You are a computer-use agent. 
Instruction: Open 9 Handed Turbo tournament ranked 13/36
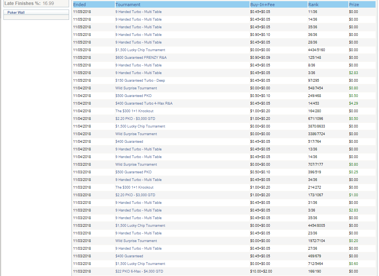(139, 149)
